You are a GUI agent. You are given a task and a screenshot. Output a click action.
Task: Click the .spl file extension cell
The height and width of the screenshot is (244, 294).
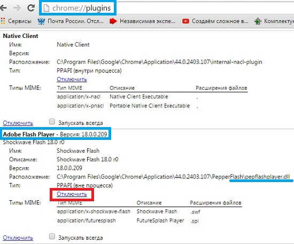point(195,221)
